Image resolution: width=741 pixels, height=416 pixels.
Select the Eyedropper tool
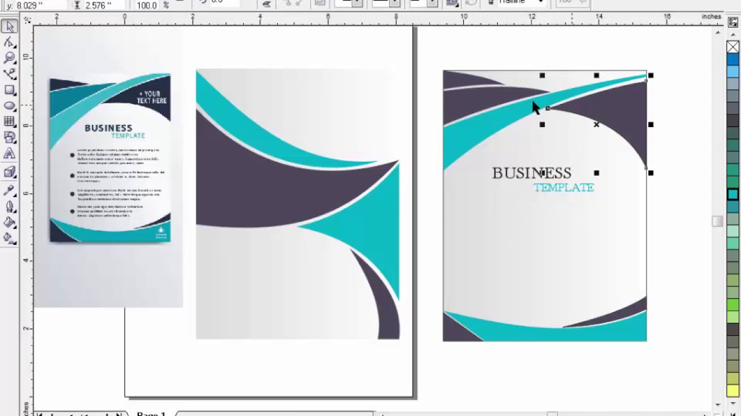click(x=9, y=190)
